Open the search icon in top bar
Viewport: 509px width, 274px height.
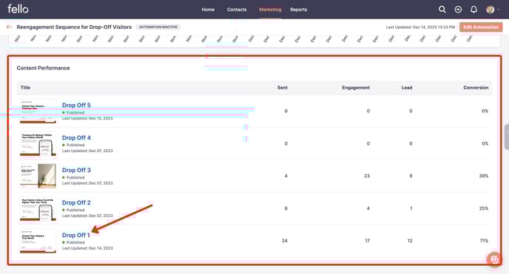pos(442,10)
